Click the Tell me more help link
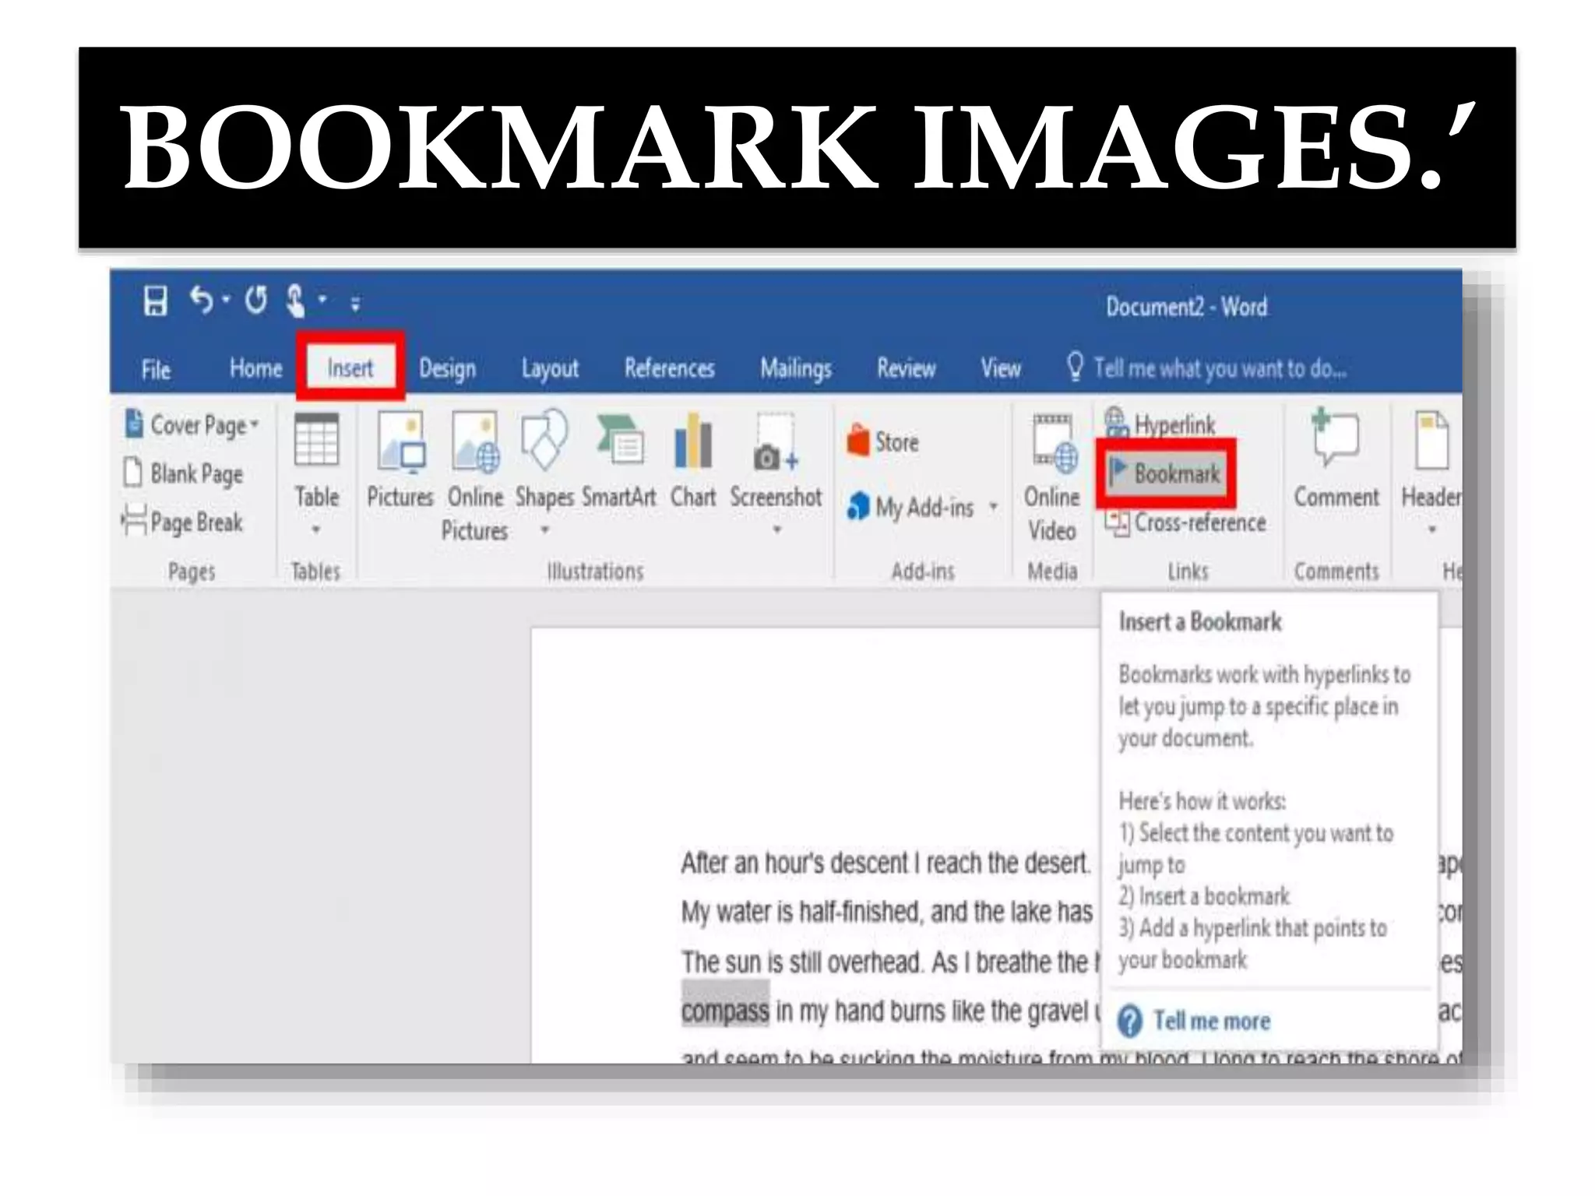This screenshot has height=1196, width=1595. click(1211, 1021)
